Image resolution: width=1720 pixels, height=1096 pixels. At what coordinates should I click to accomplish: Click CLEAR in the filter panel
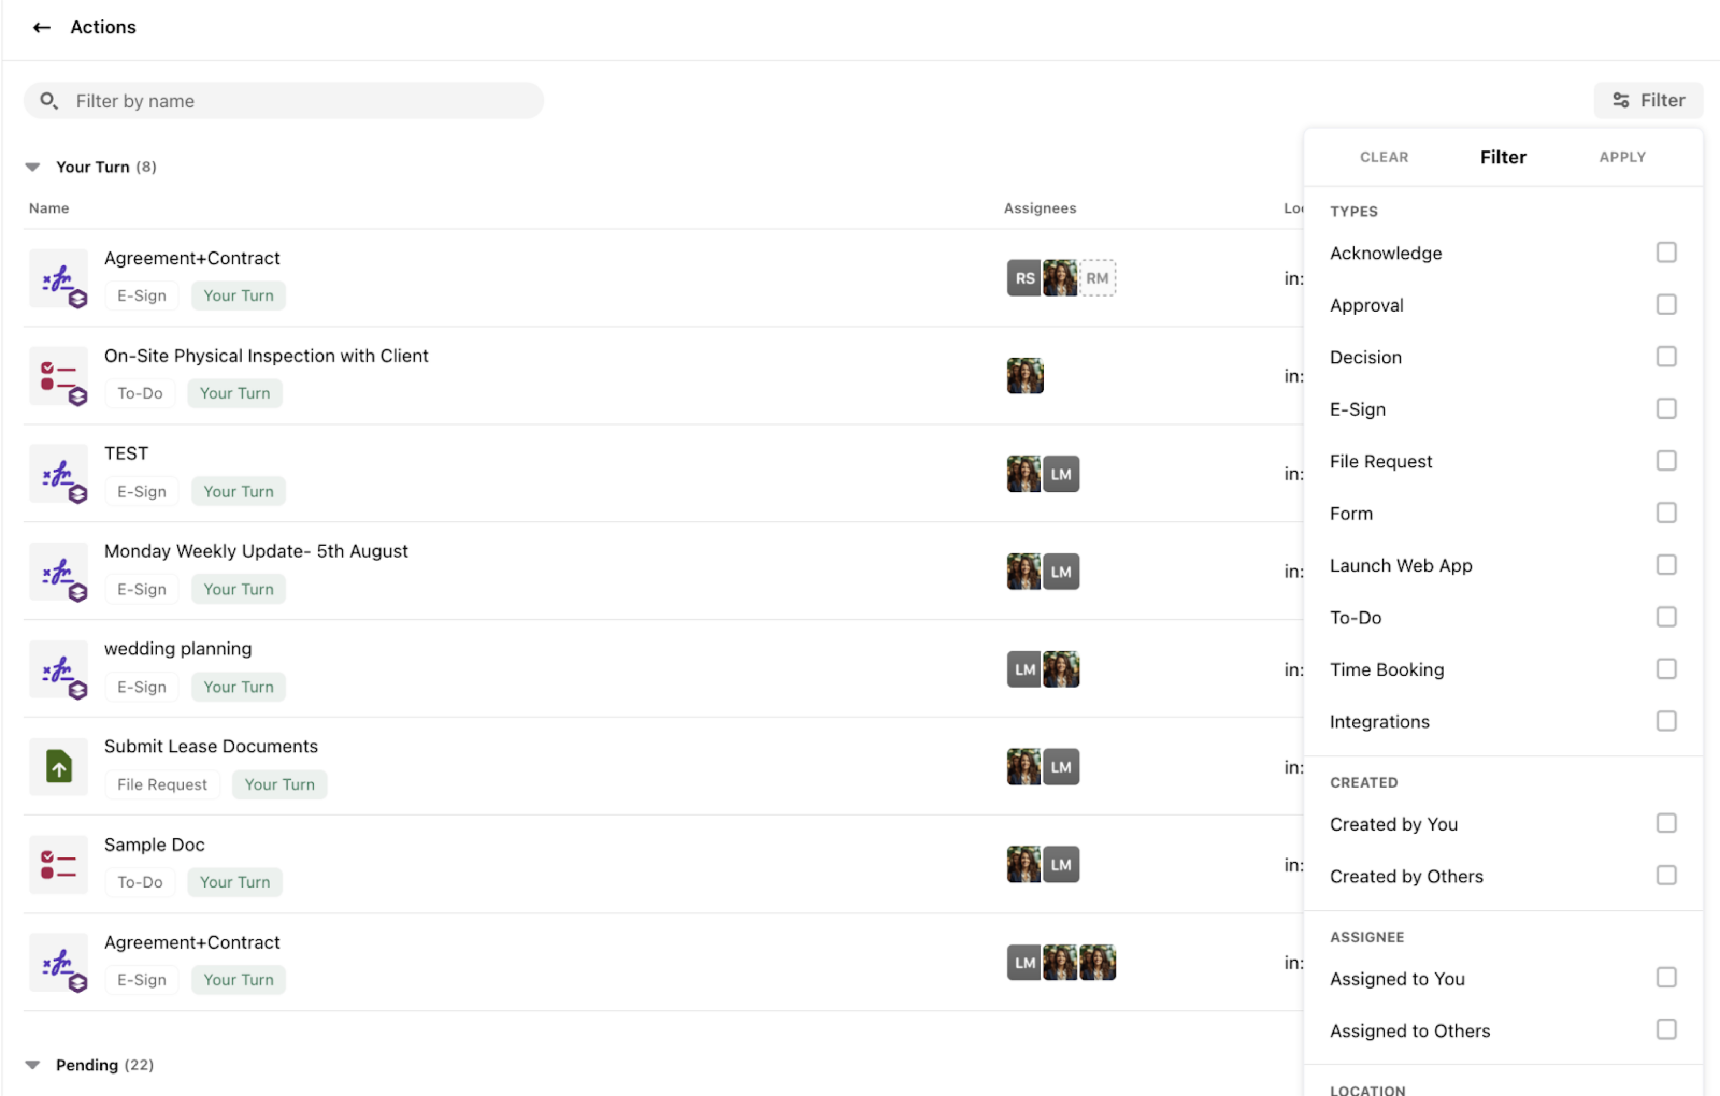point(1384,157)
